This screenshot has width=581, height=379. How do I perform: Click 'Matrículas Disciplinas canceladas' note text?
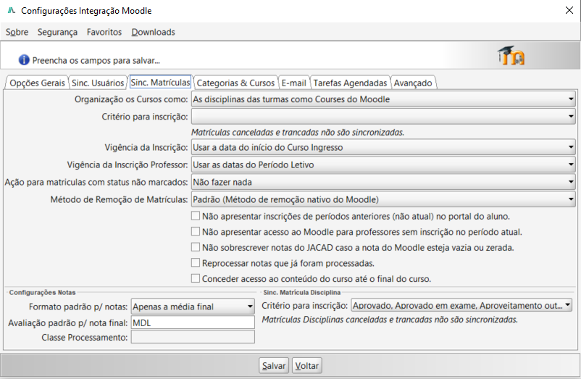click(390, 320)
